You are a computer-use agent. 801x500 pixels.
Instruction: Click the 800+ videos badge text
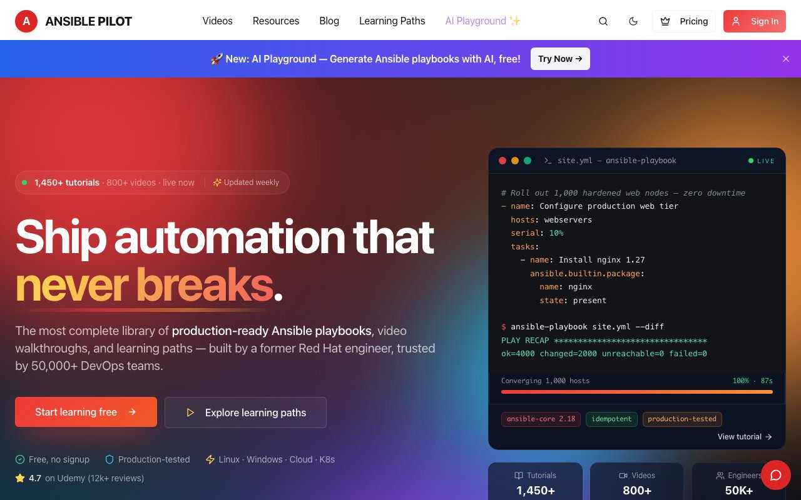131,182
